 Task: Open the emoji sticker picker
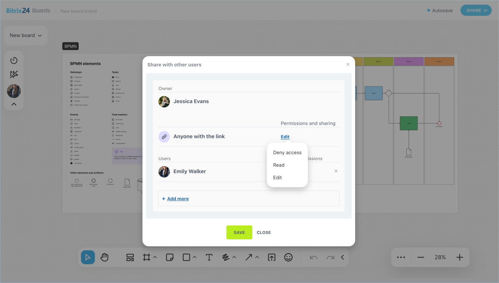click(x=288, y=257)
